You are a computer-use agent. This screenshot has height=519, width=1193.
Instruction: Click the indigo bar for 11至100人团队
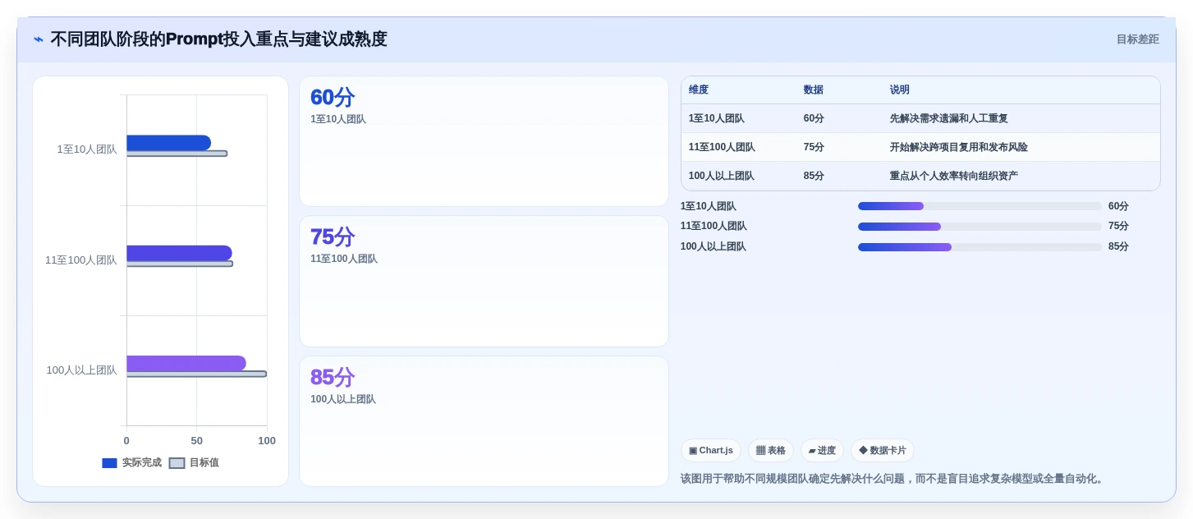(x=179, y=253)
